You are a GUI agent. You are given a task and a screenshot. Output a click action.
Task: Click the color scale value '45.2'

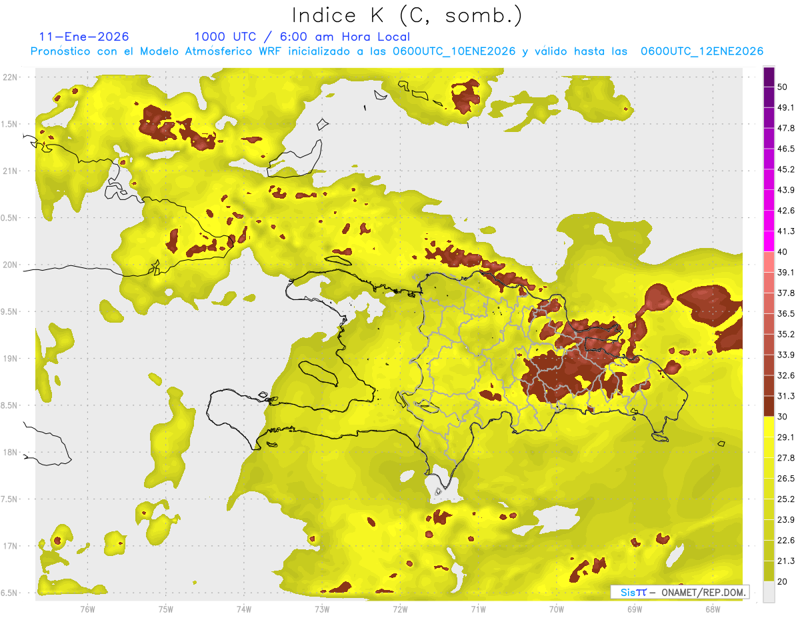click(x=786, y=169)
